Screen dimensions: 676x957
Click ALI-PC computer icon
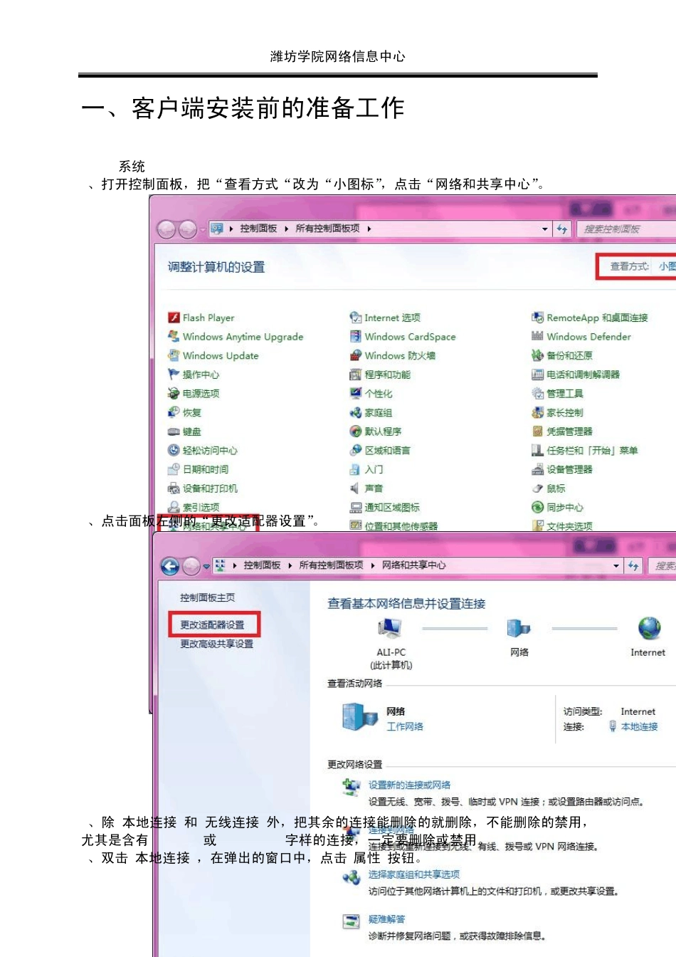click(390, 628)
